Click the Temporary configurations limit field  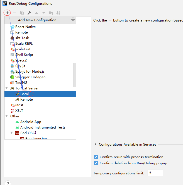tap(155, 173)
